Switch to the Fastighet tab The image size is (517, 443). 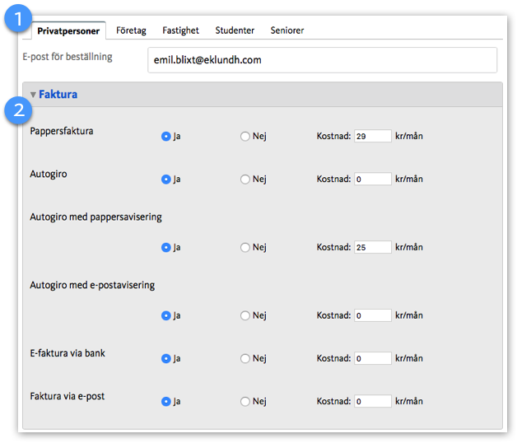point(180,30)
